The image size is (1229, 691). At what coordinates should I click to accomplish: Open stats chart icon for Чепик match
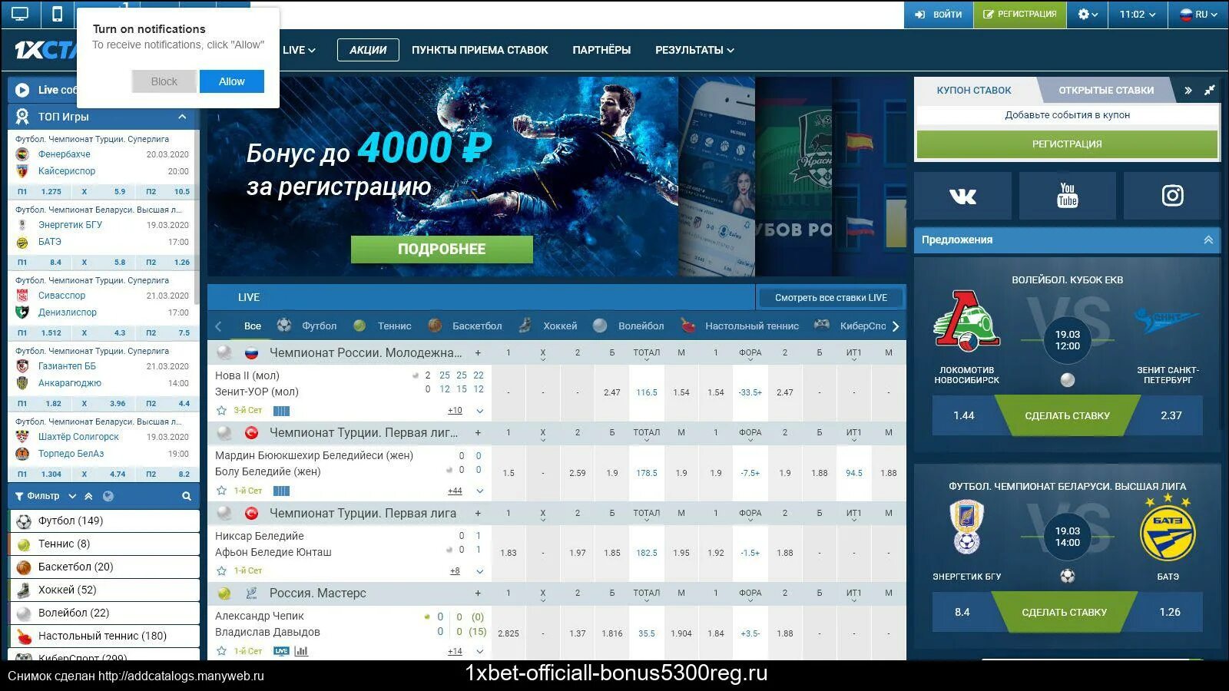[301, 651]
